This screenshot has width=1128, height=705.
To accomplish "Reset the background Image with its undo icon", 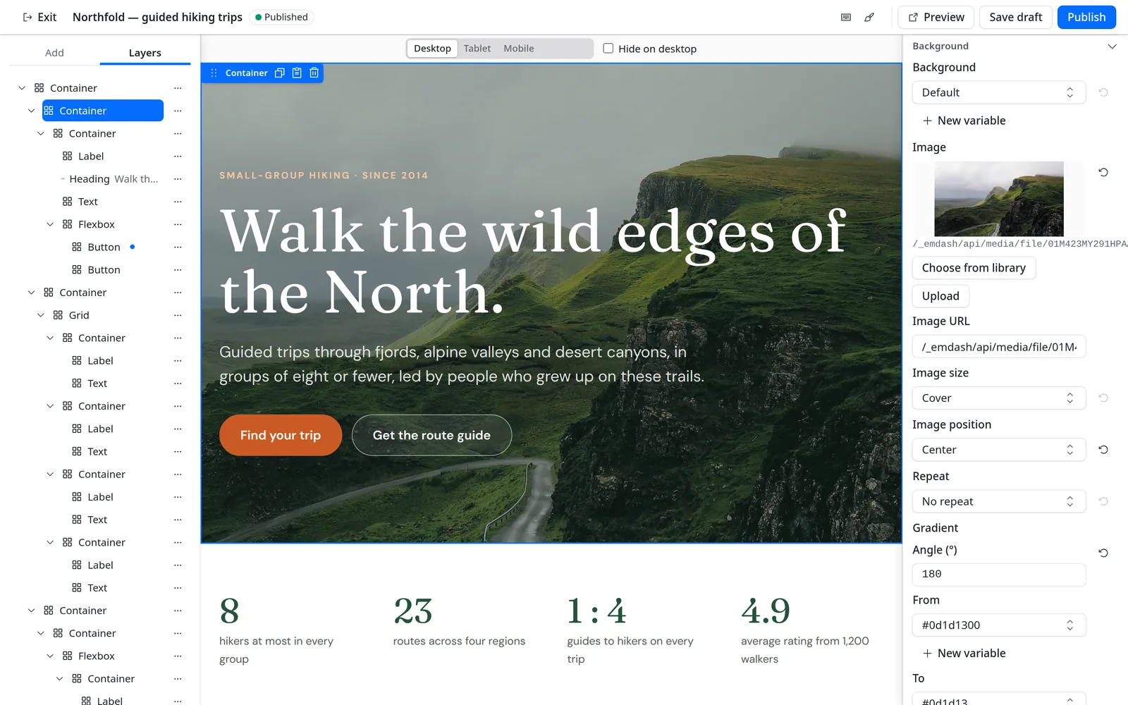I will [x=1103, y=172].
